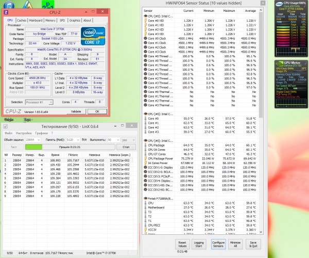Switch to the Memory tab in CPU-Z

pos(50,20)
